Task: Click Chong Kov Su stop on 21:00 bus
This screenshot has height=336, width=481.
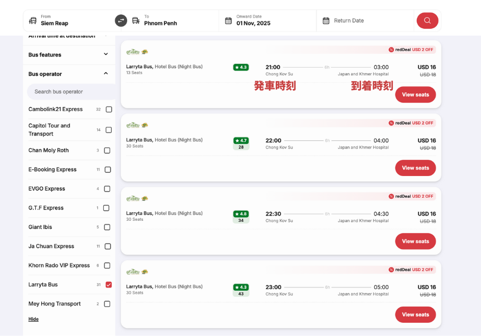Action: click(279, 74)
